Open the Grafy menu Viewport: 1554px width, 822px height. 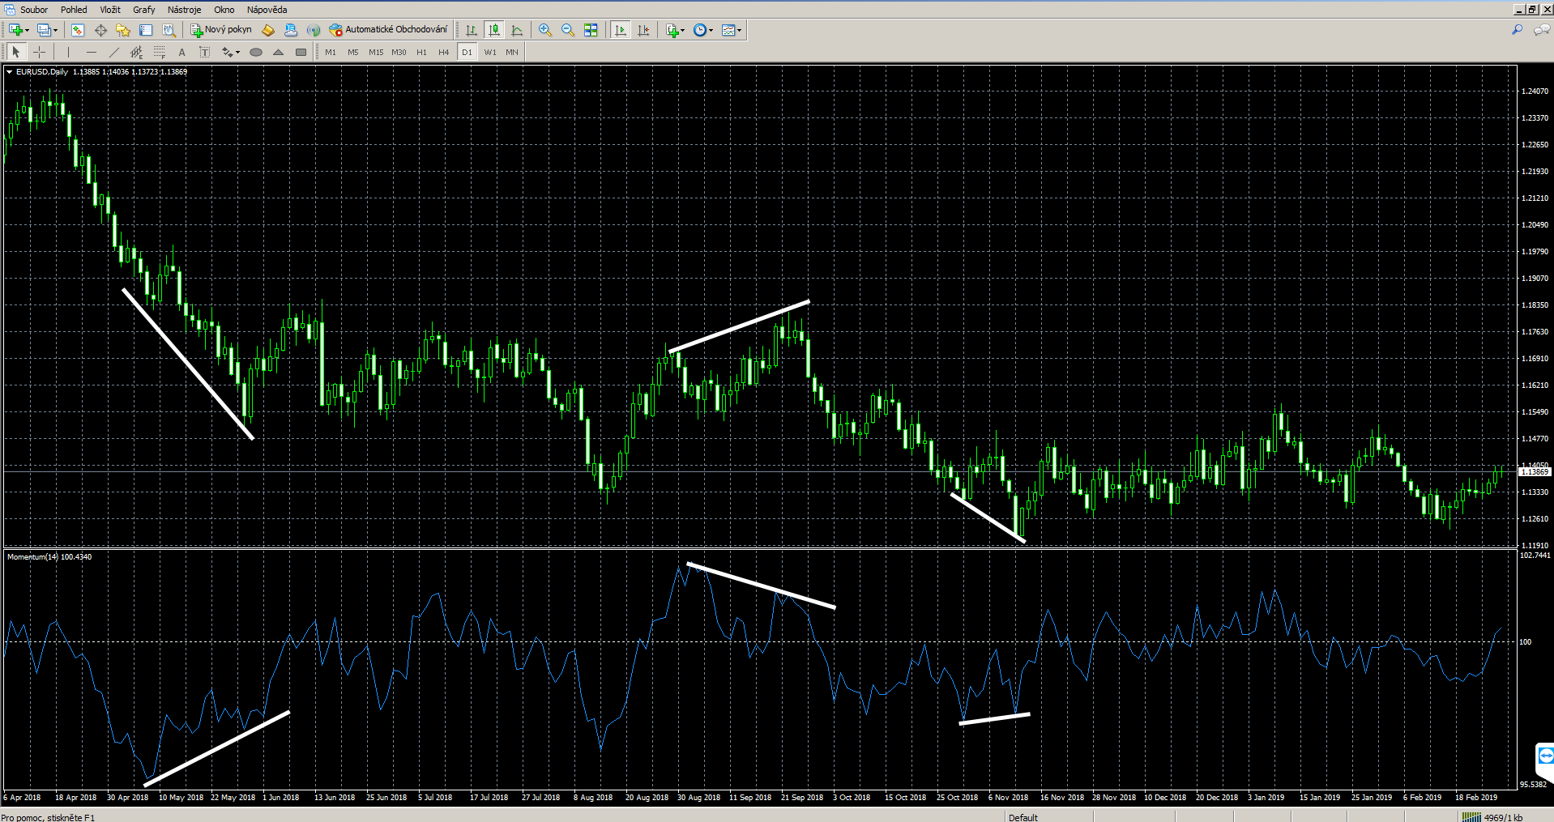[144, 10]
